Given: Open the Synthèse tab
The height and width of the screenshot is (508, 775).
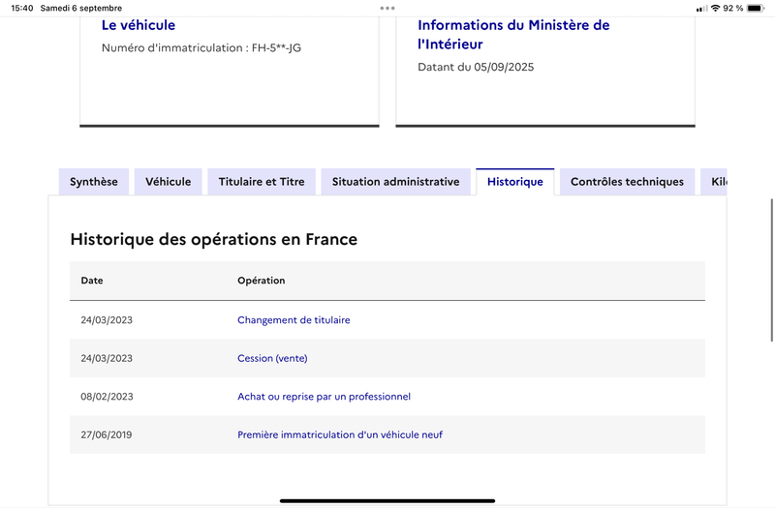Looking at the screenshot, I should pyautogui.click(x=94, y=182).
